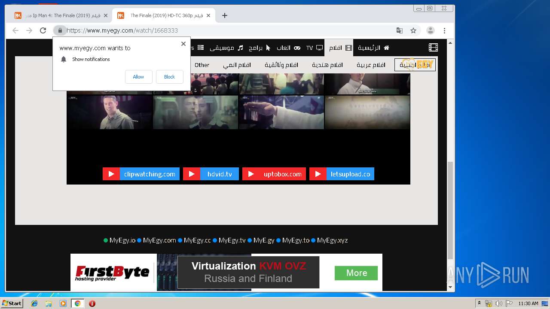Click the More button on FirstByte ad
550x309 pixels.
pos(356,273)
